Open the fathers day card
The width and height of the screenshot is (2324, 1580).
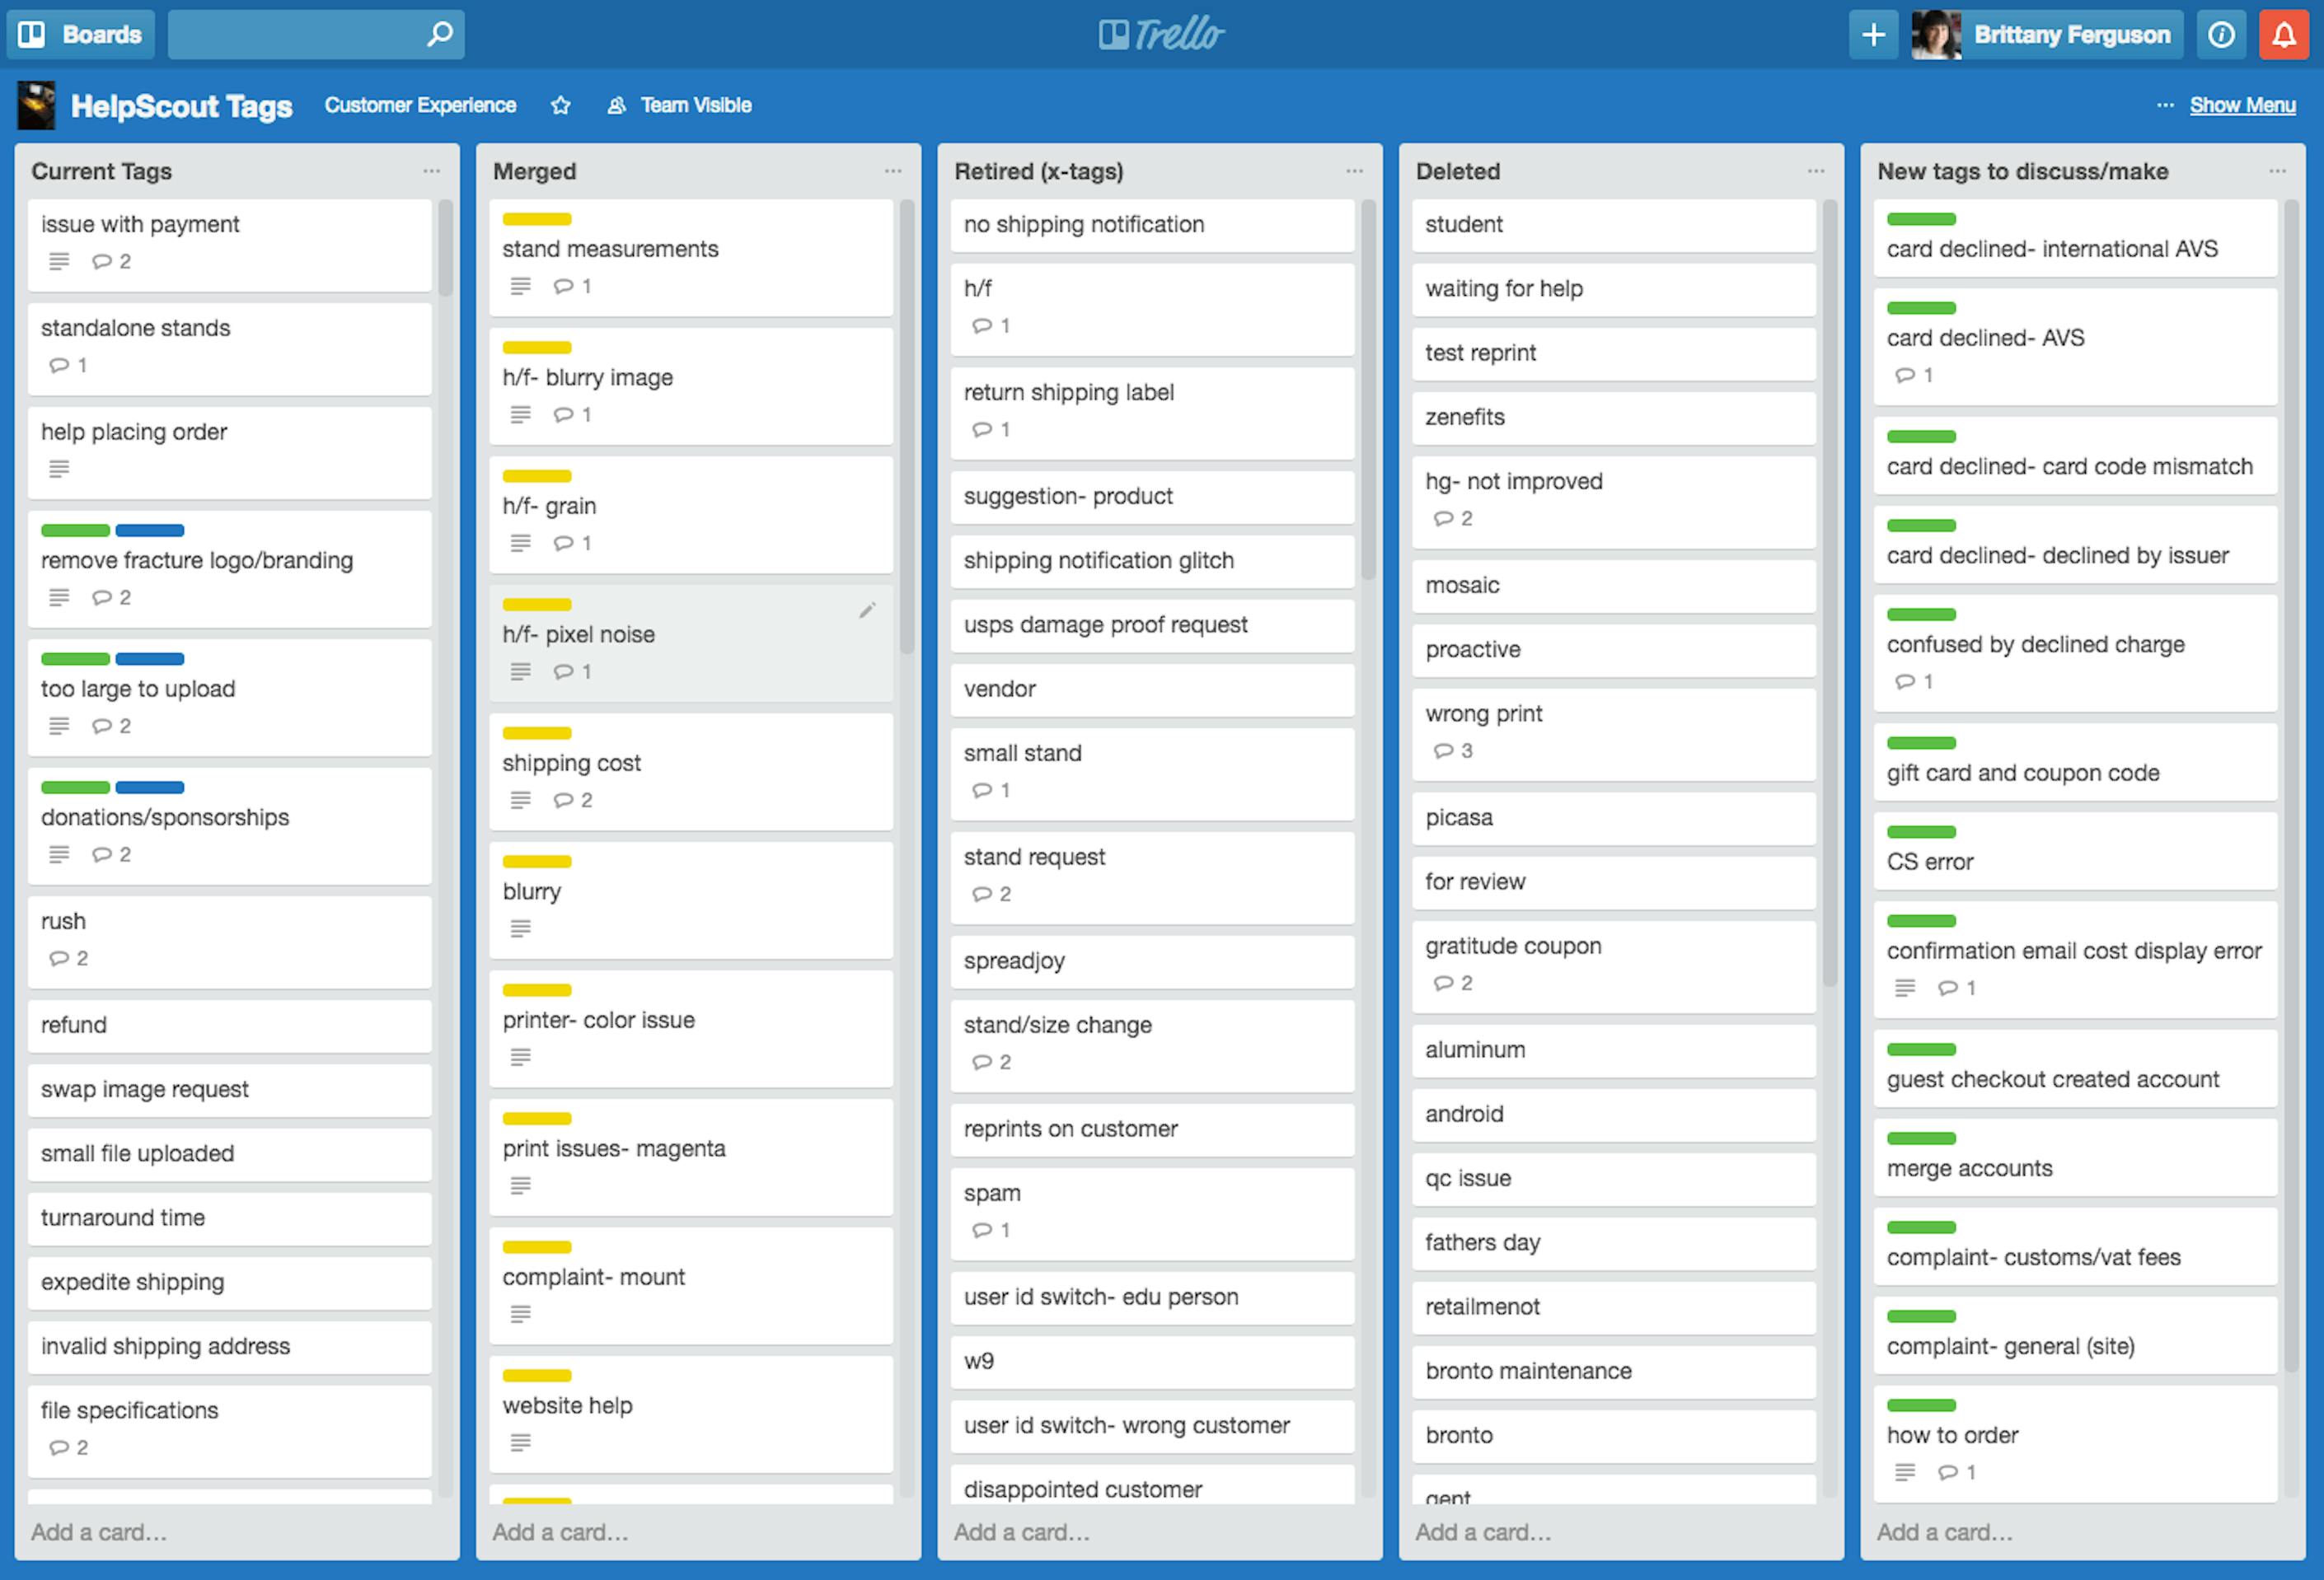click(1613, 1243)
